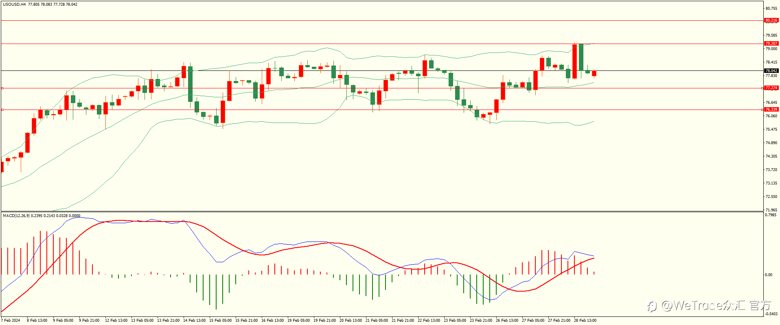Click the 8 Feb 13:00 time label

[37, 321]
